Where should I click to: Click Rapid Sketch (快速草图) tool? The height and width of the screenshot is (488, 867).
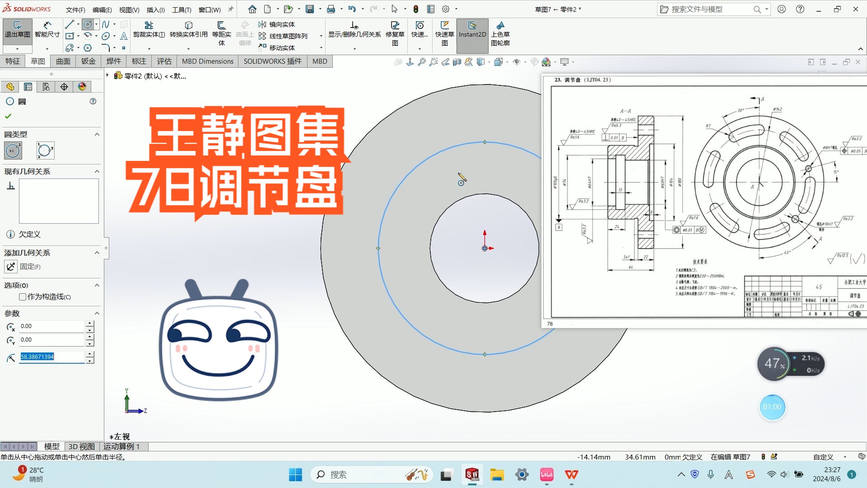coord(444,33)
